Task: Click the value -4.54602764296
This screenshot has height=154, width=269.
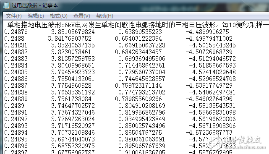Action: coord(209,99)
